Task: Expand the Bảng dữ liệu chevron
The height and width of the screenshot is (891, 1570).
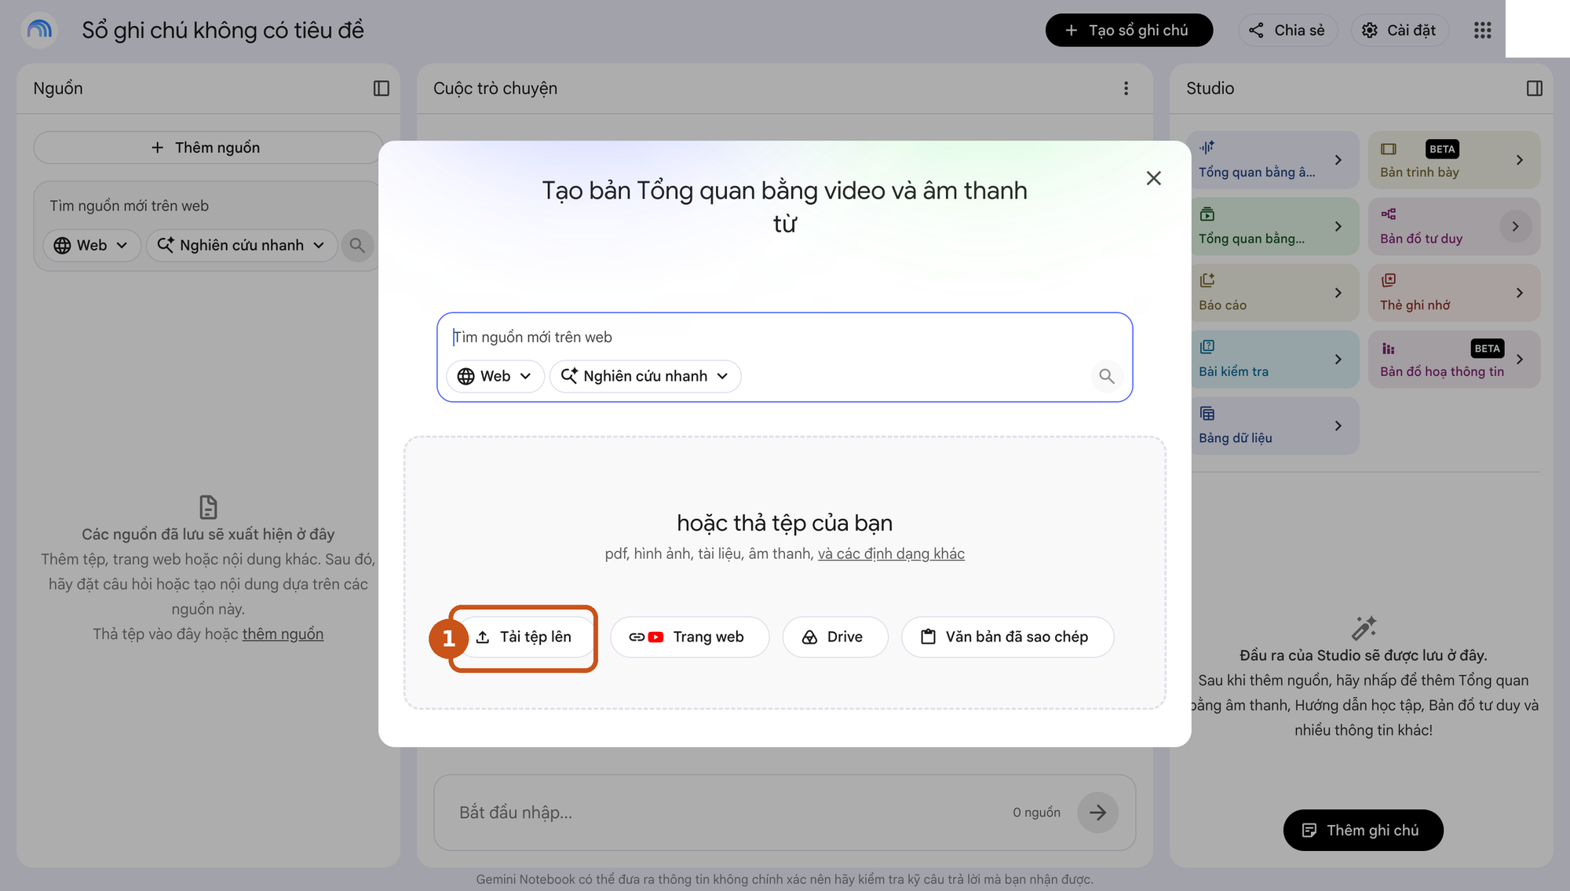Action: (1338, 425)
